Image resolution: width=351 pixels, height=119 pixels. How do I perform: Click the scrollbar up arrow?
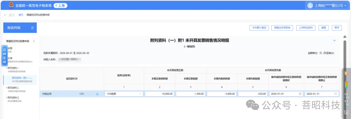click(x=345, y=37)
